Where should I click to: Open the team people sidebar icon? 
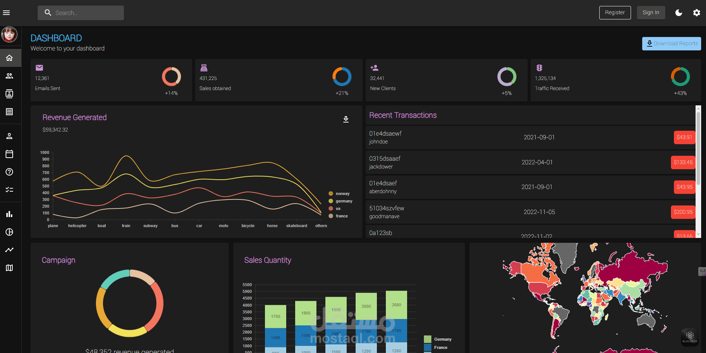[x=9, y=76]
